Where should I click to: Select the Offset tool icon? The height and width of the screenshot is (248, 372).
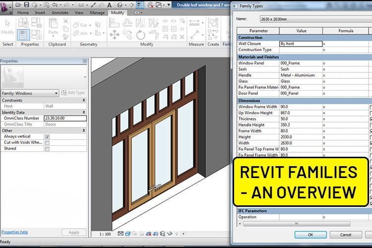[127, 23]
